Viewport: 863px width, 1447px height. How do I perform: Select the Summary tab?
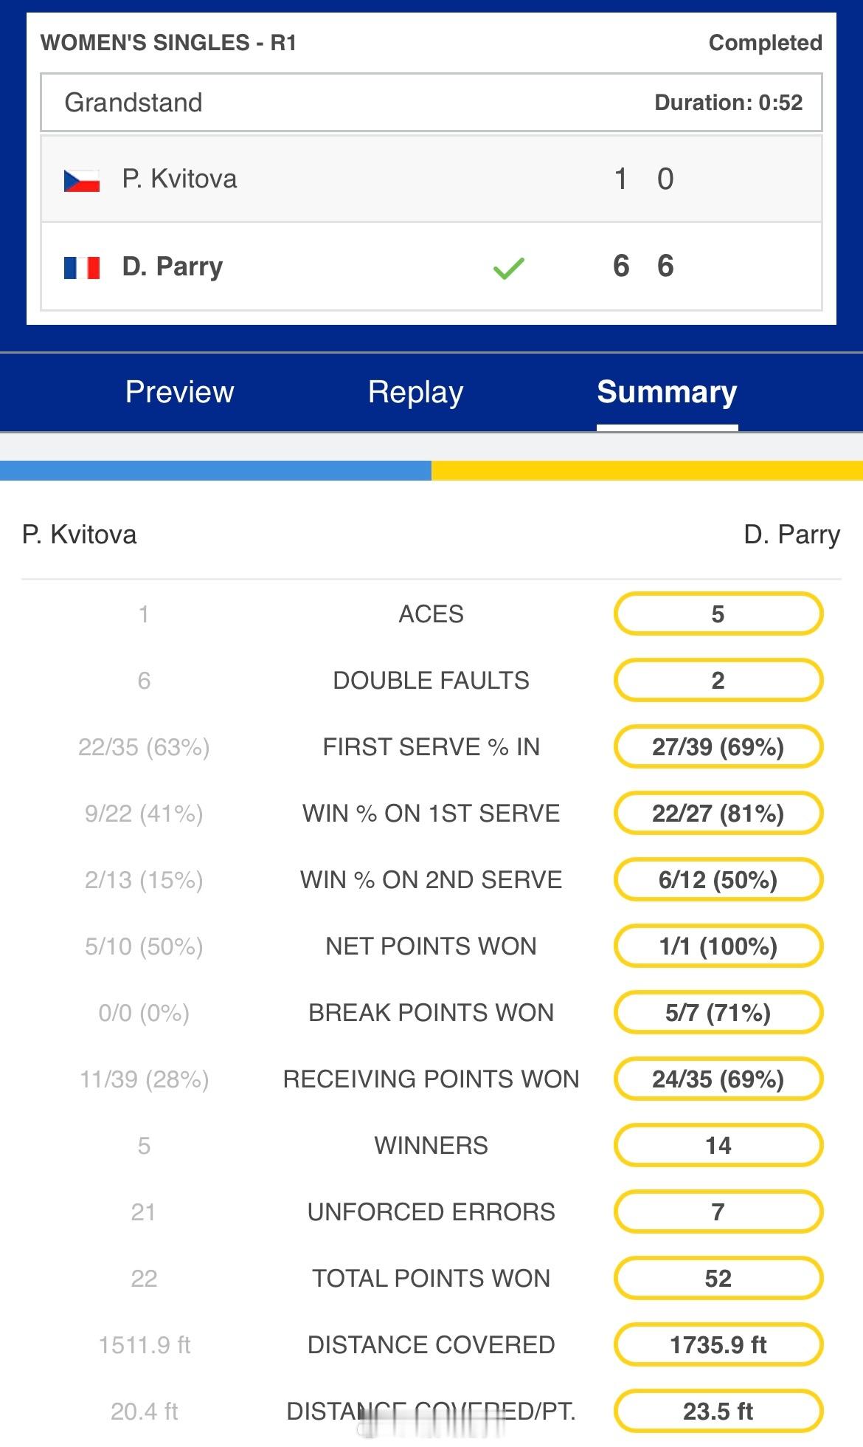[667, 392]
